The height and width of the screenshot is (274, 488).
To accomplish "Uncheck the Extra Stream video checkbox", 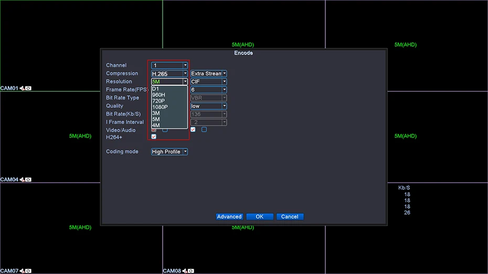I will (x=193, y=129).
